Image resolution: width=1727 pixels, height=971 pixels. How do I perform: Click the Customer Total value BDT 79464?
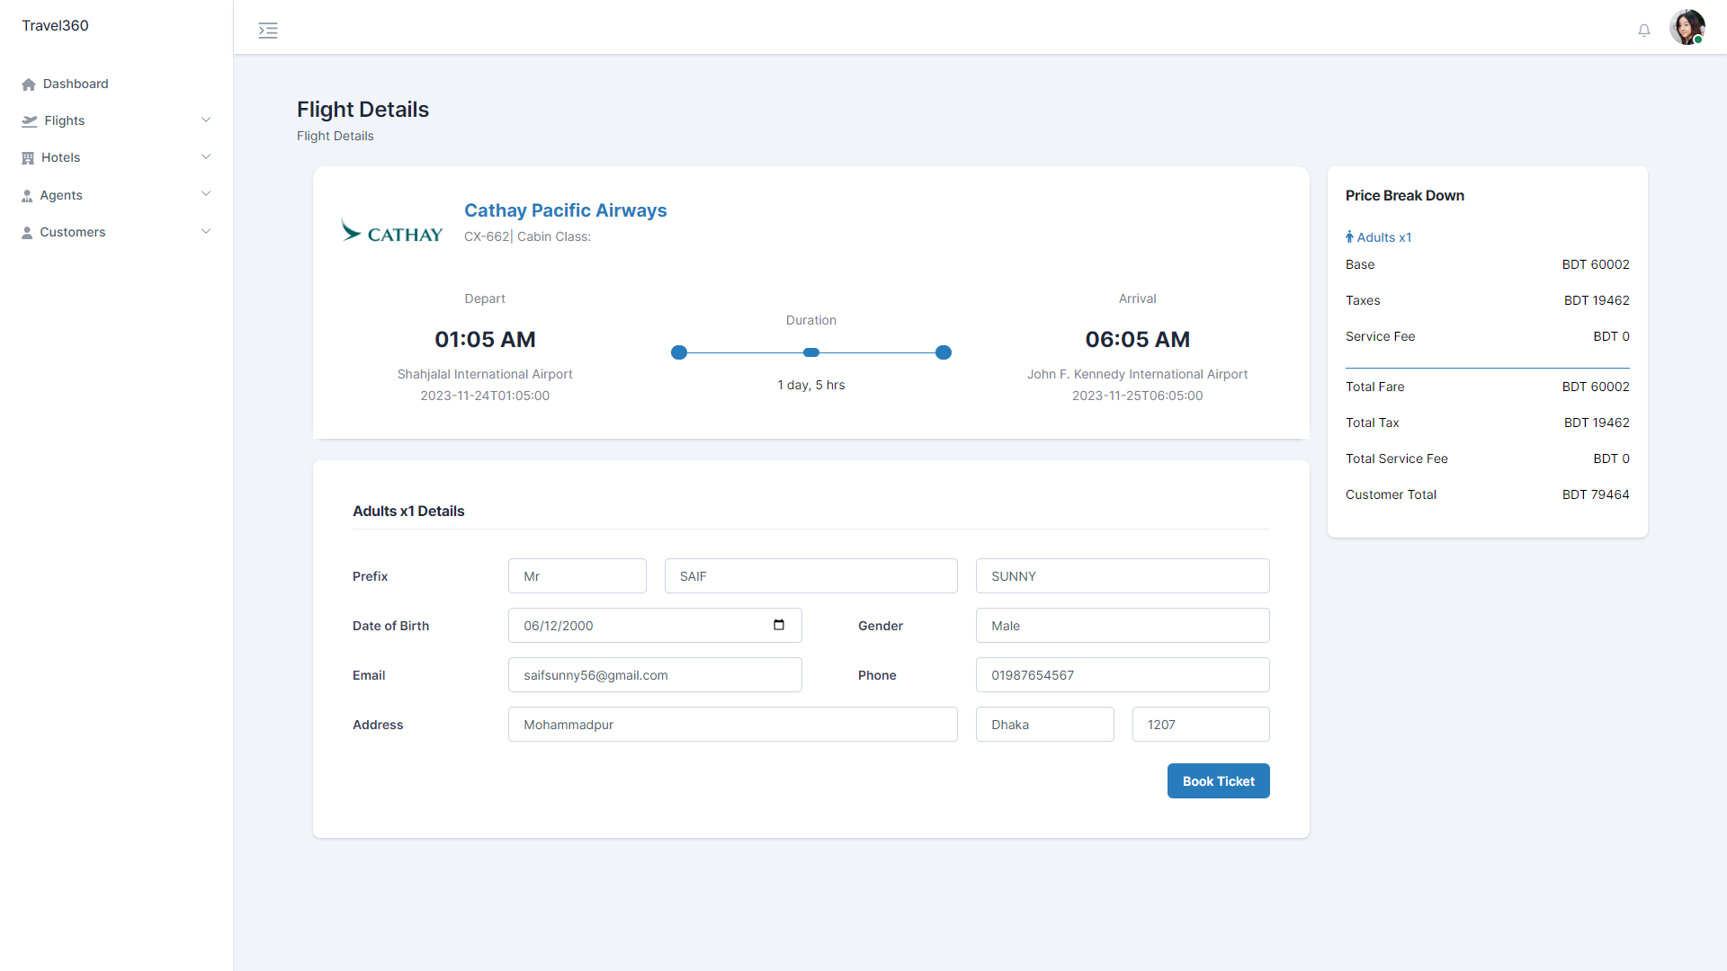[1596, 494]
